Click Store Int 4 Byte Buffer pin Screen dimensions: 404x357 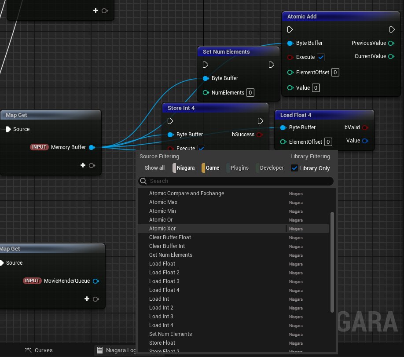click(x=170, y=135)
